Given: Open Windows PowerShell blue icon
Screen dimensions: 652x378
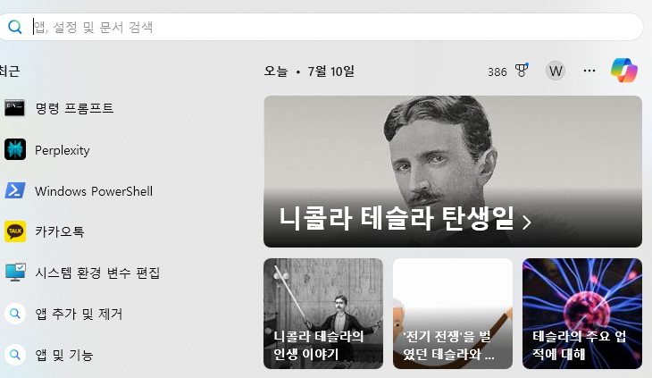Looking at the screenshot, I should 15,190.
